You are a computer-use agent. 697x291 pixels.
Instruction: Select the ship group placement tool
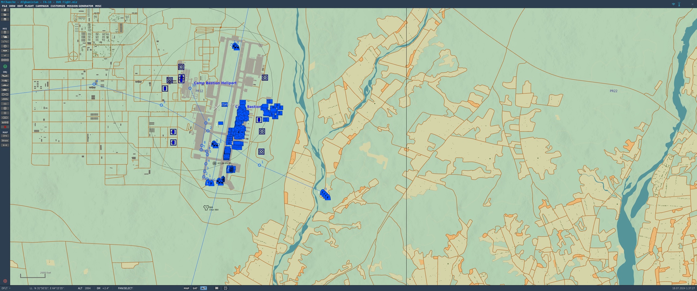[x=5, y=85]
